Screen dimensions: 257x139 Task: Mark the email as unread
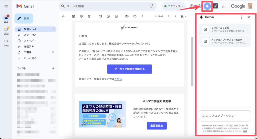[100, 16]
